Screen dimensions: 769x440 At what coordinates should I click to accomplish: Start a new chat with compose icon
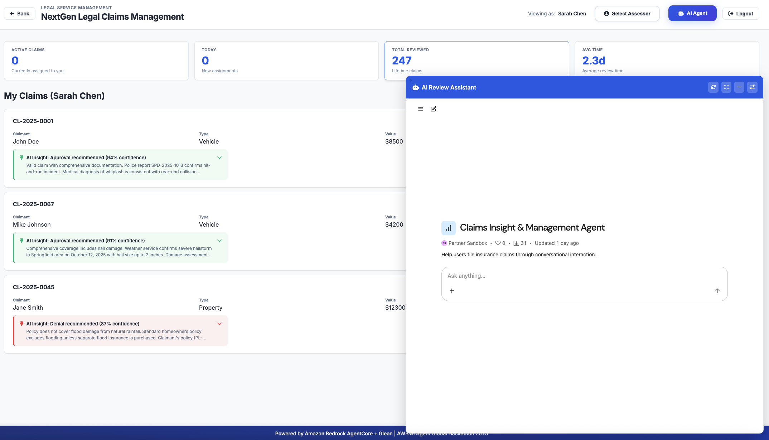(x=434, y=109)
